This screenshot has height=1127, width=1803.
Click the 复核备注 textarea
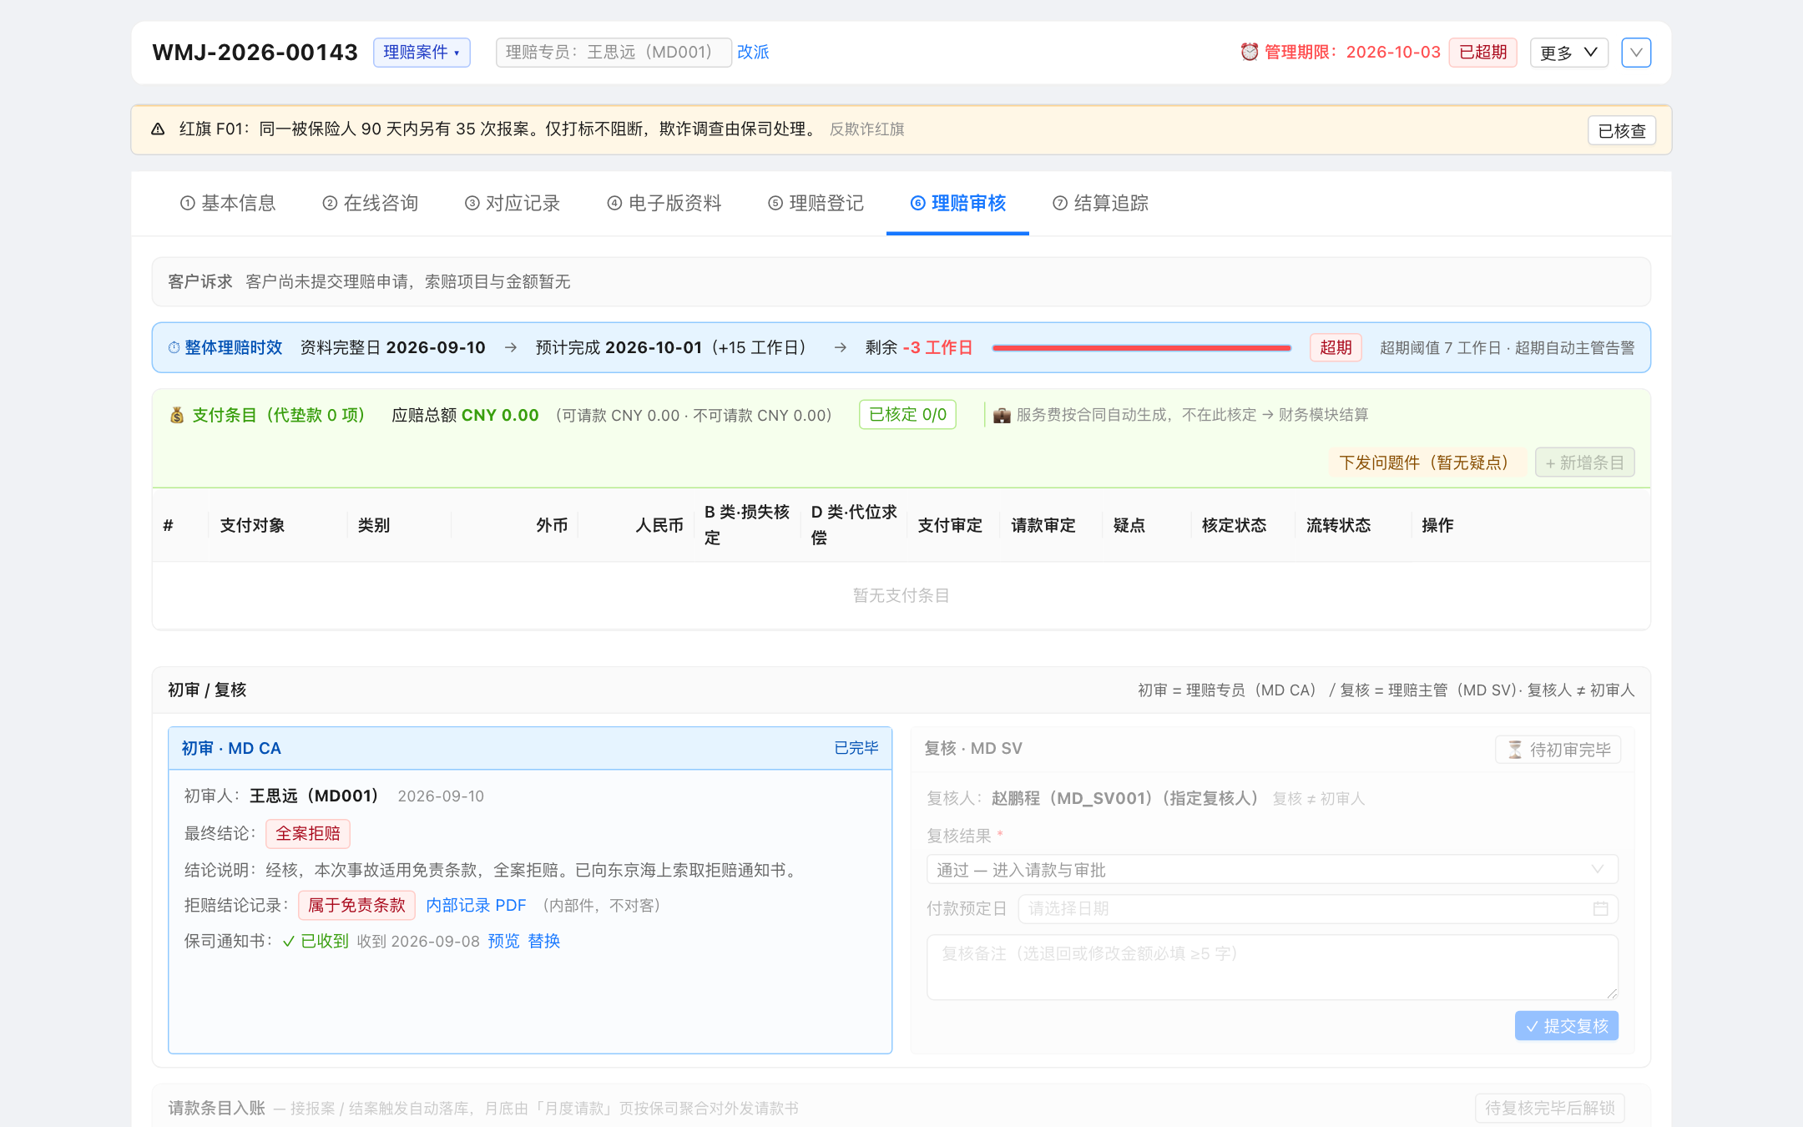point(1272,968)
